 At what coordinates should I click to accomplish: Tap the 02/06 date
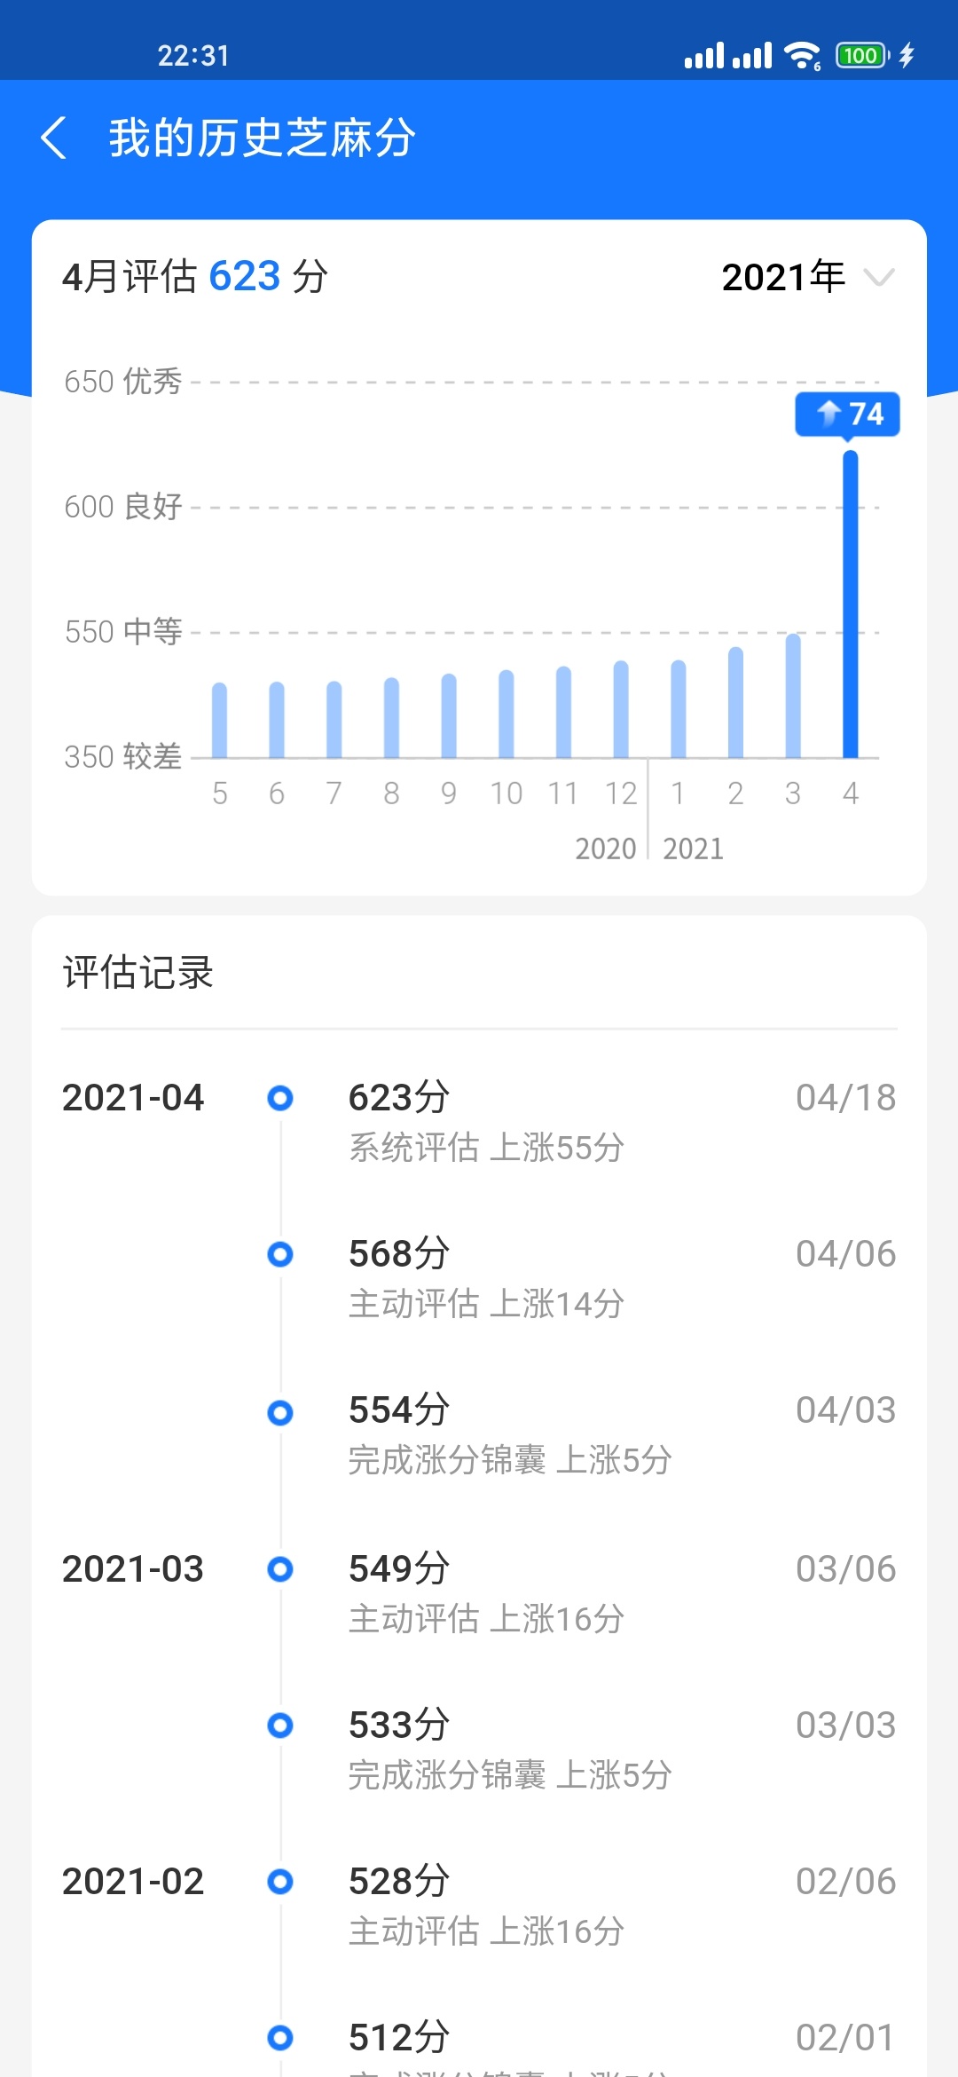(x=845, y=1882)
